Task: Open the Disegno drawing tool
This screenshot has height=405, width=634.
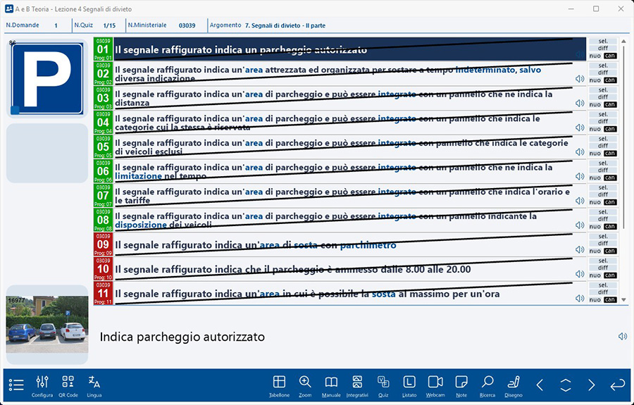Action: pyautogui.click(x=514, y=385)
